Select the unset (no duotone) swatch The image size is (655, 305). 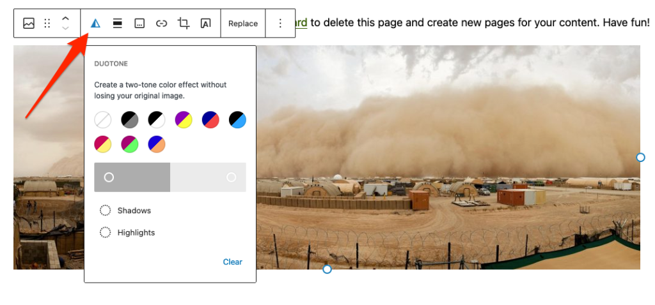tap(103, 119)
